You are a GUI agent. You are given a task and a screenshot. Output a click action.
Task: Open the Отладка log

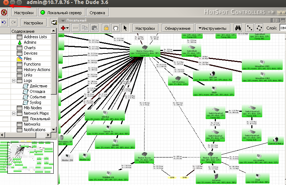coord(37,91)
